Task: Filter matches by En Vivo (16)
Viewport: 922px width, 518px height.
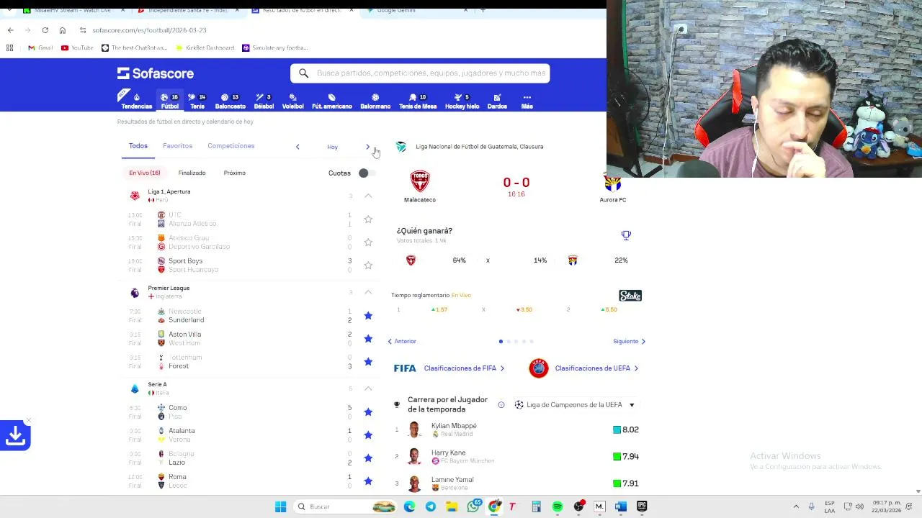Action: point(145,173)
